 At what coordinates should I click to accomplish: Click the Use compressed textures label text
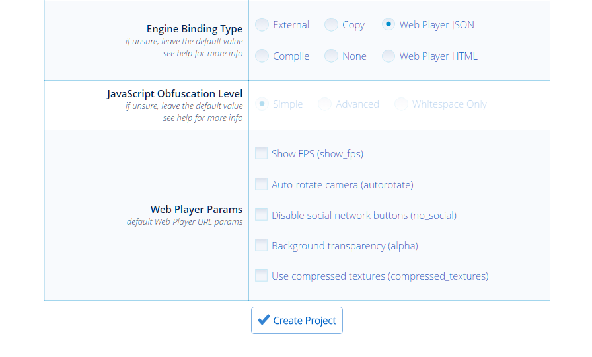[x=380, y=276]
